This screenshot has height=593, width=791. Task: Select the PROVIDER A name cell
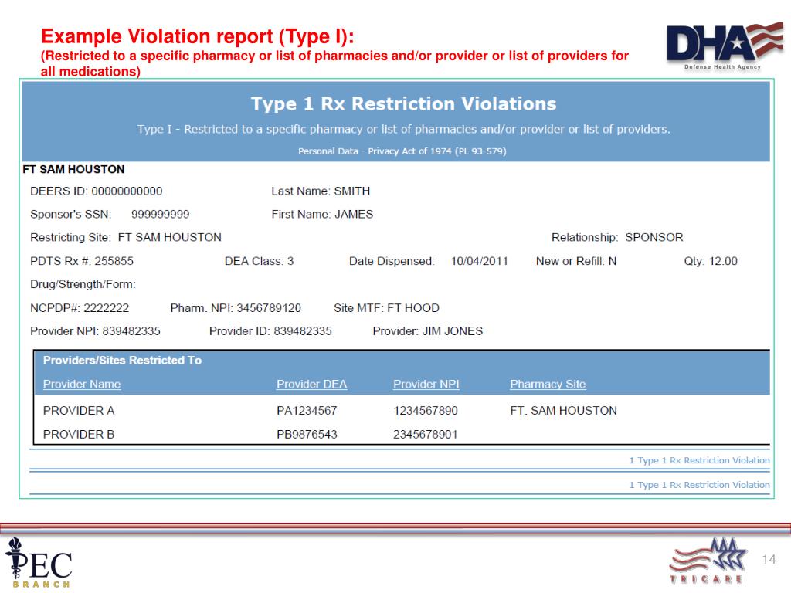tap(79, 411)
